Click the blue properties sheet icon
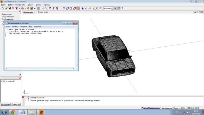This screenshot has height=115, width=204. (x=38, y=8)
